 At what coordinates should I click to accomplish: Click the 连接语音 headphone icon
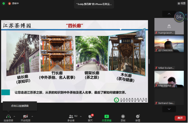coord(8,117)
